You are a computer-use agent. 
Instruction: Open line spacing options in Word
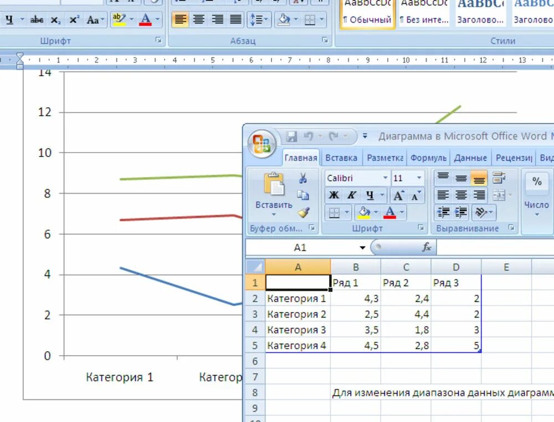pos(259,20)
